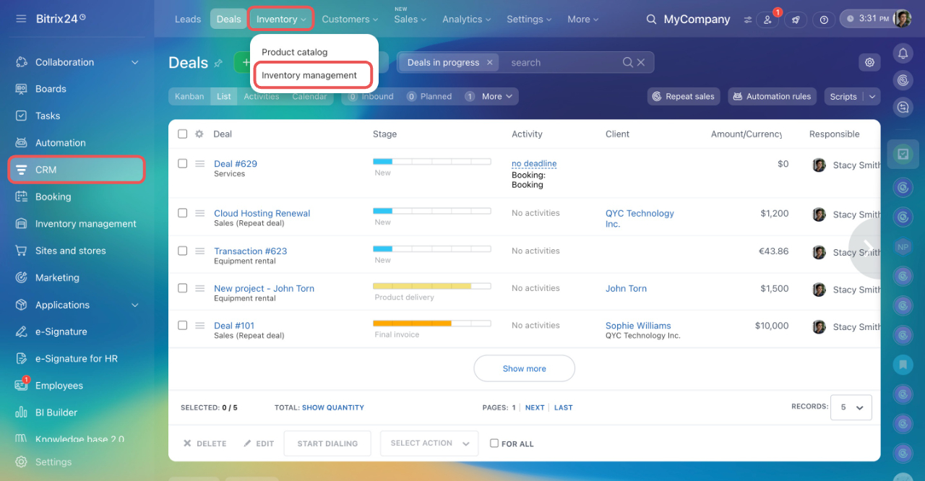Open notifications bell icon in right panel
The image size is (925, 481).
click(903, 53)
